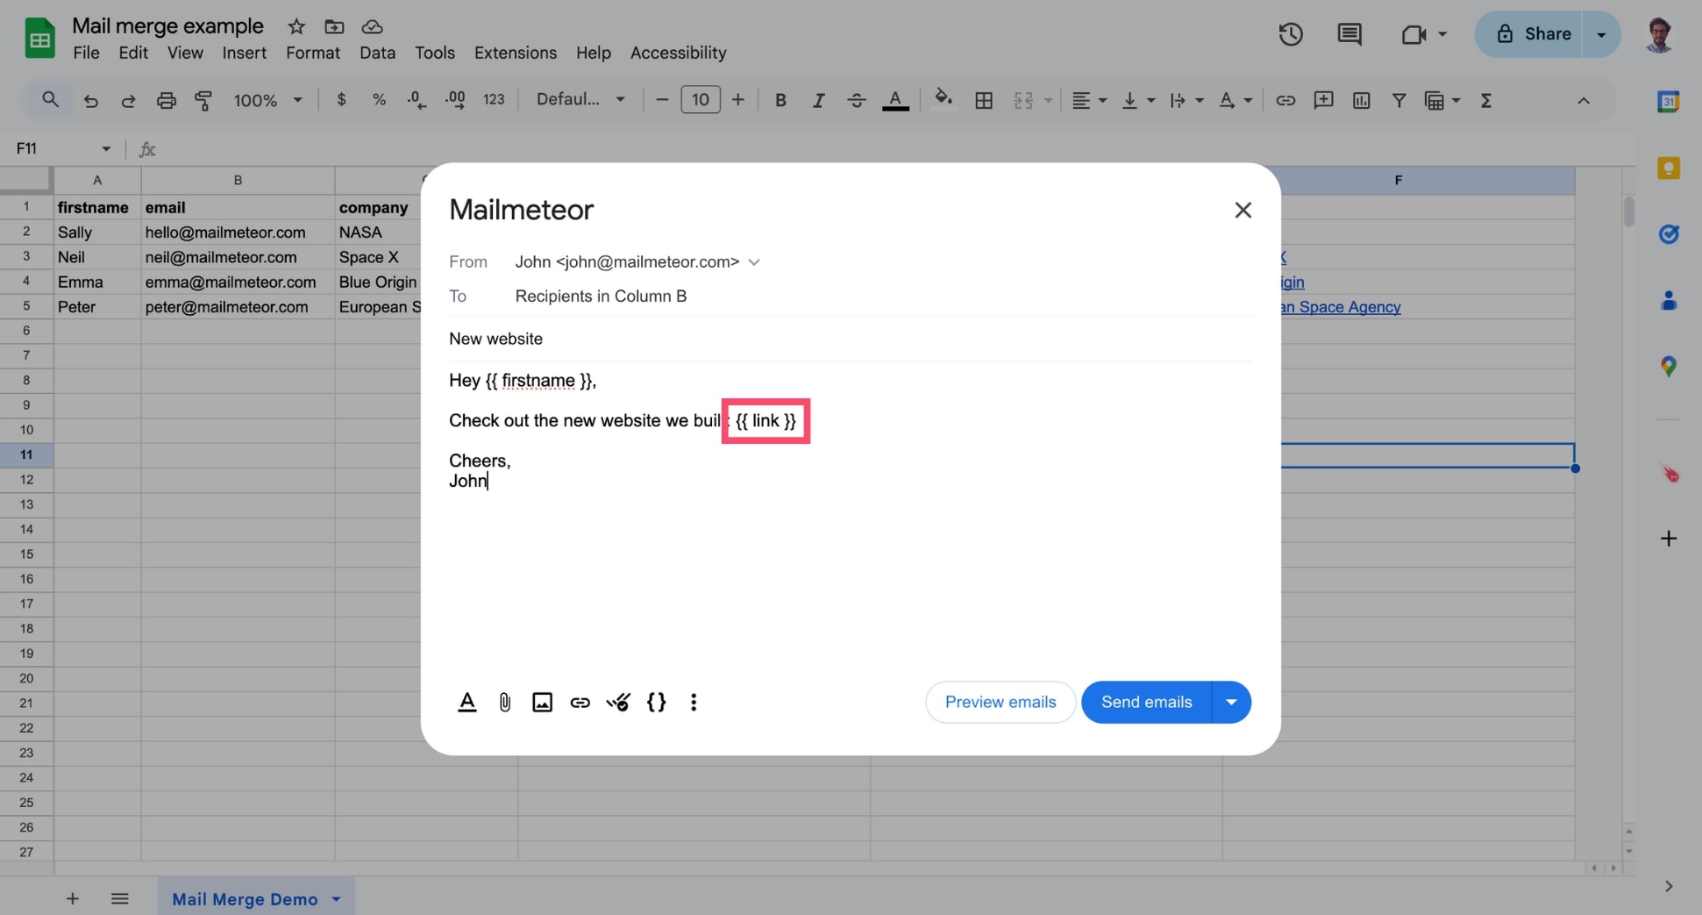
Task: Open Google Keep side panel
Action: (x=1668, y=168)
